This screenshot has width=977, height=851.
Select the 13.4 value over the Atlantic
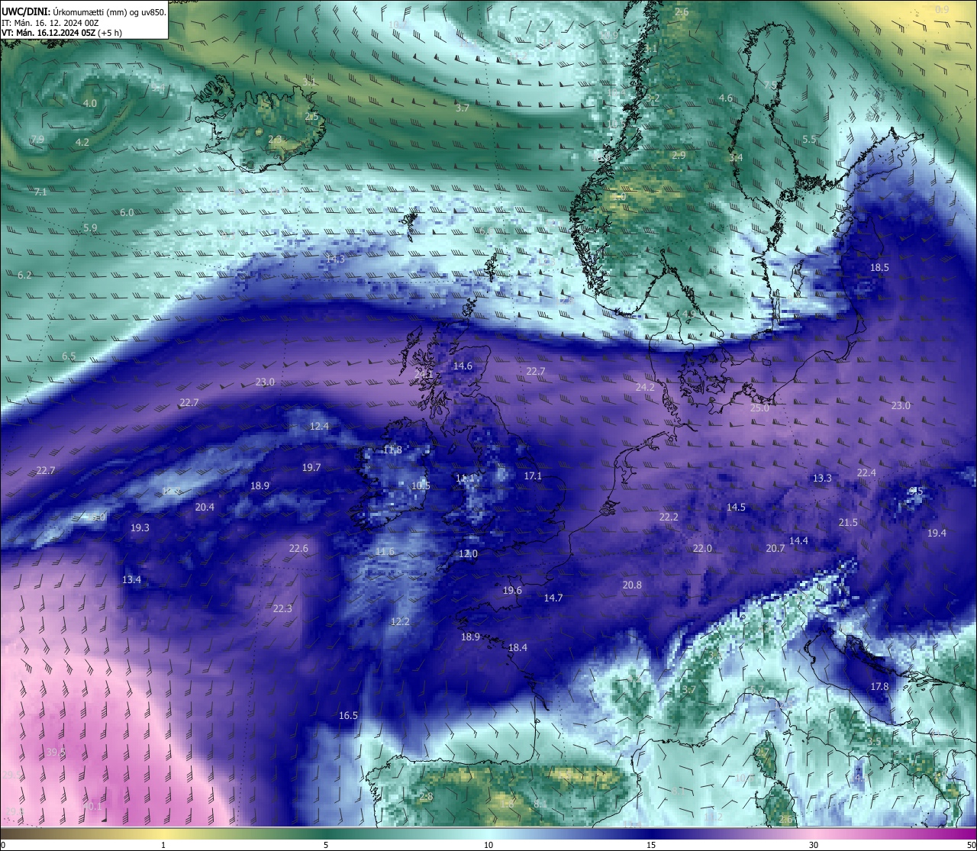pos(131,580)
